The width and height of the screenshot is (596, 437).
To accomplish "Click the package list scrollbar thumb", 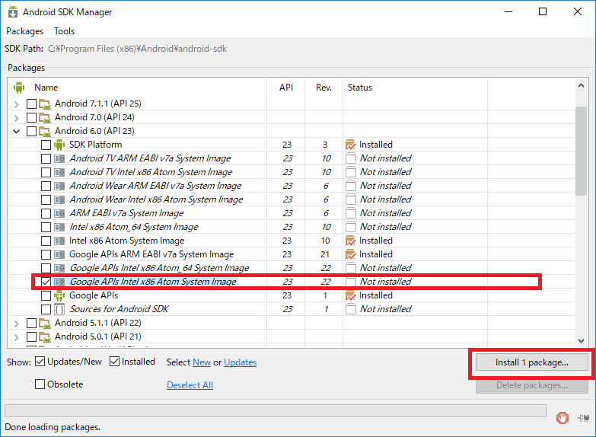I will [x=582, y=151].
